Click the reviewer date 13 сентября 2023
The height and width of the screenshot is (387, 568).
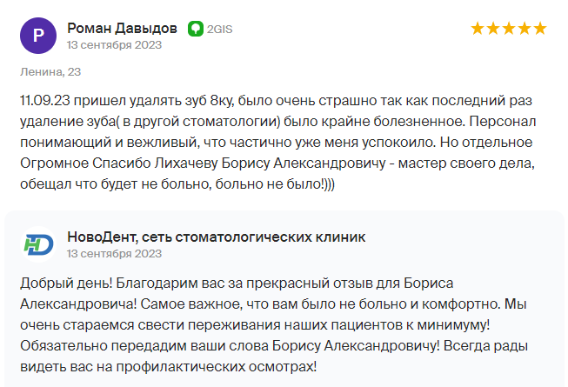(x=114, y=45)
